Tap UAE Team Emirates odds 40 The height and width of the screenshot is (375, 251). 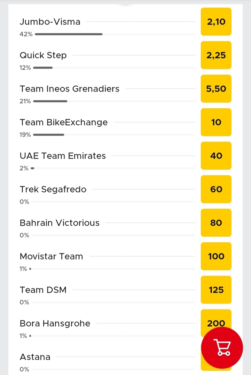point(216,156)
